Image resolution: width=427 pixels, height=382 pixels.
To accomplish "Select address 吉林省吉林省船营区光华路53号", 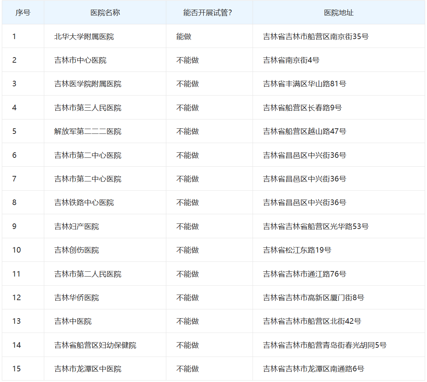I will (x=316, y=226).
